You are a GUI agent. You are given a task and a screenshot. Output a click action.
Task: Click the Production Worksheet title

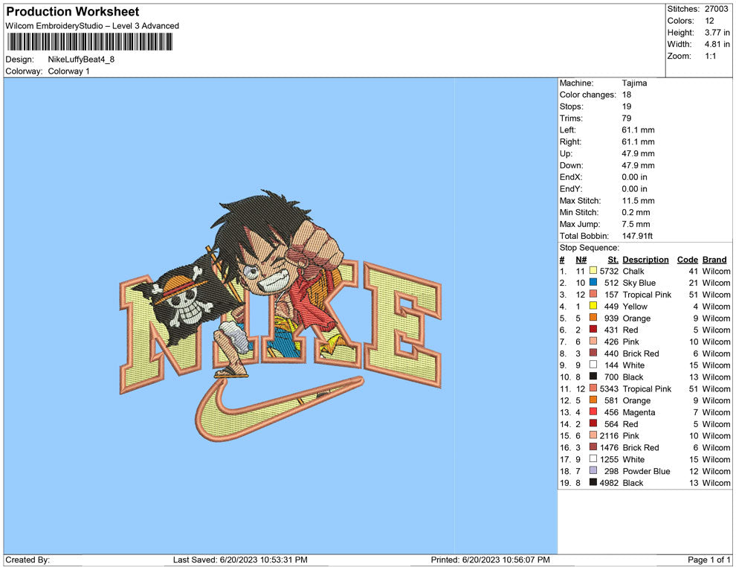point(73,12)
